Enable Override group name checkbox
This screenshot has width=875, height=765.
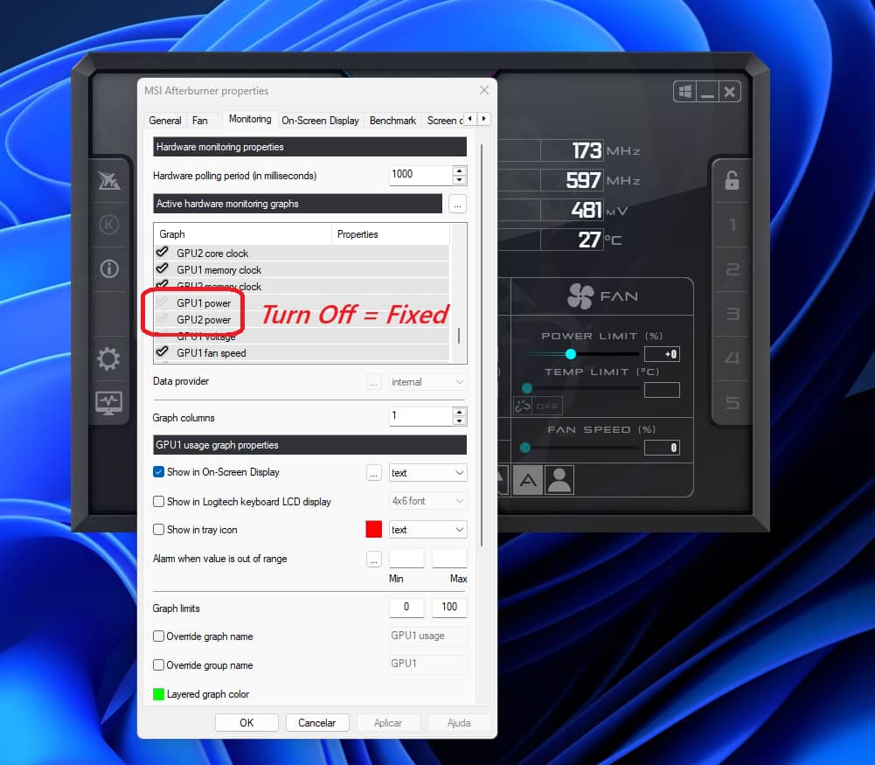pos(158,665)
